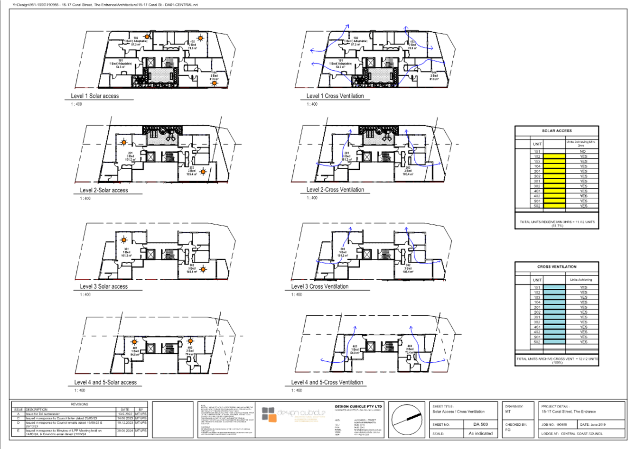Click the sheet number 'DA 500'
The height and width of the screenshot is (449, 636).
pos(480,425)
